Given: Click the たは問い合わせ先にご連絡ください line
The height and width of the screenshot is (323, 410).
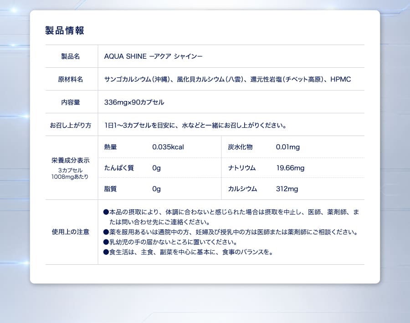Looking at the screenshot, I should pos(160,222).
